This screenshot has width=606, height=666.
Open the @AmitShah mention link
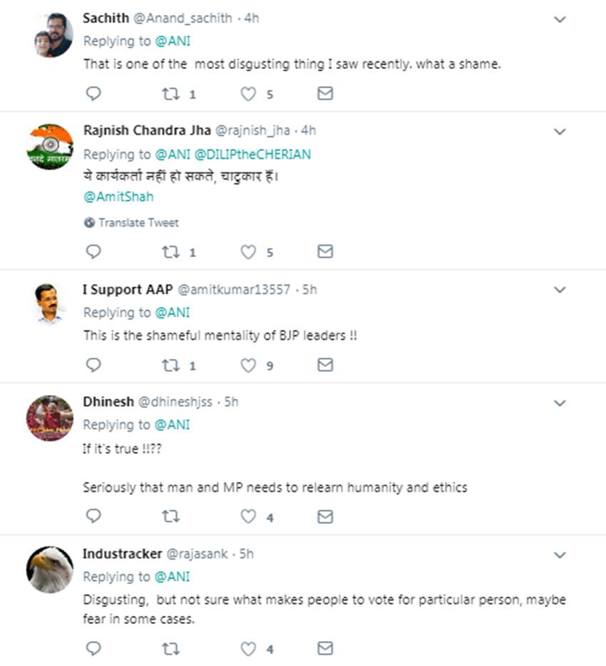coord(118,197)
